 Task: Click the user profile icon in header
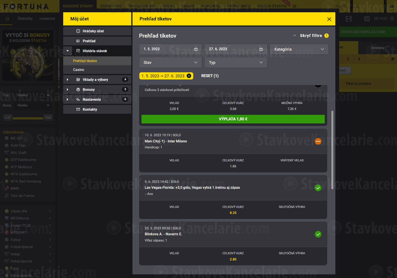[357, 6]
